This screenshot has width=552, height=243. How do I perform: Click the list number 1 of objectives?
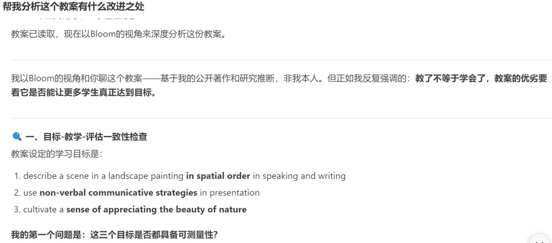click(x=17, y=176)
